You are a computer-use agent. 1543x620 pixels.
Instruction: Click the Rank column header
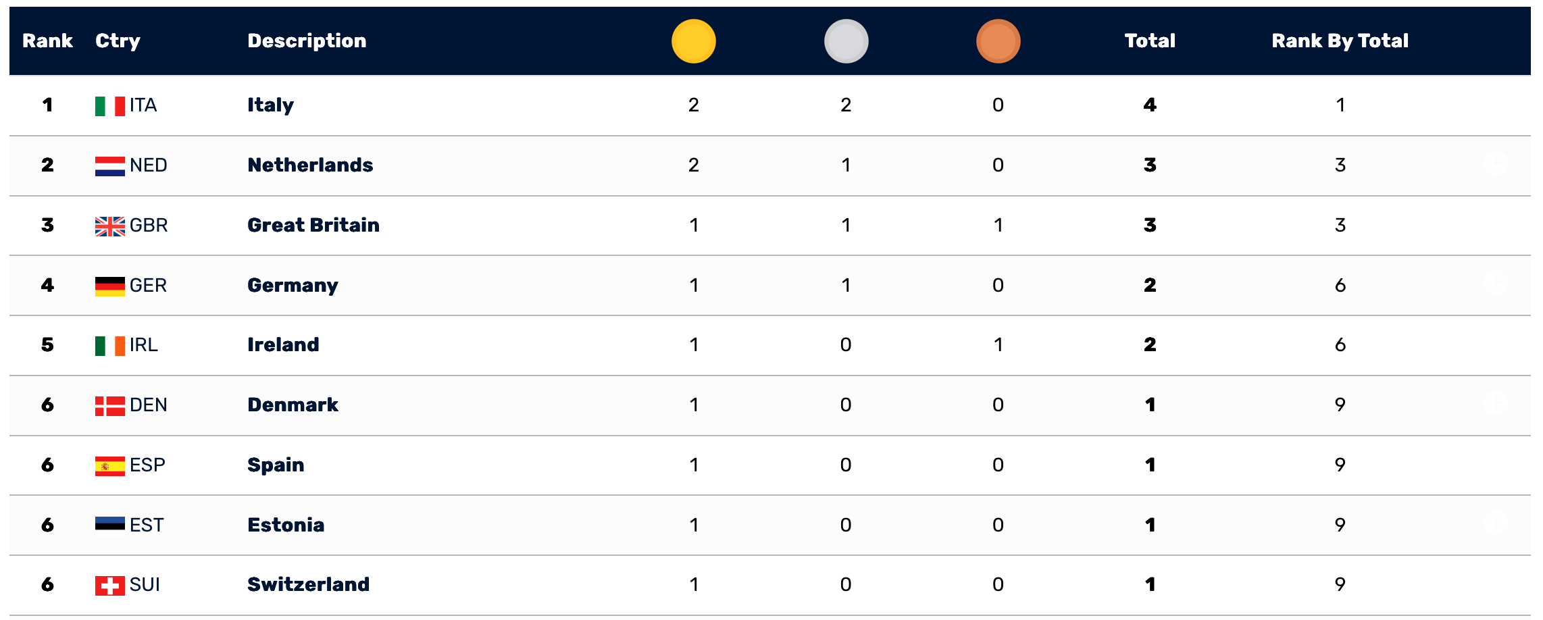click(47, 41)
